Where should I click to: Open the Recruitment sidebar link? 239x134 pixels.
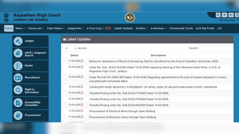click(31, 78)
